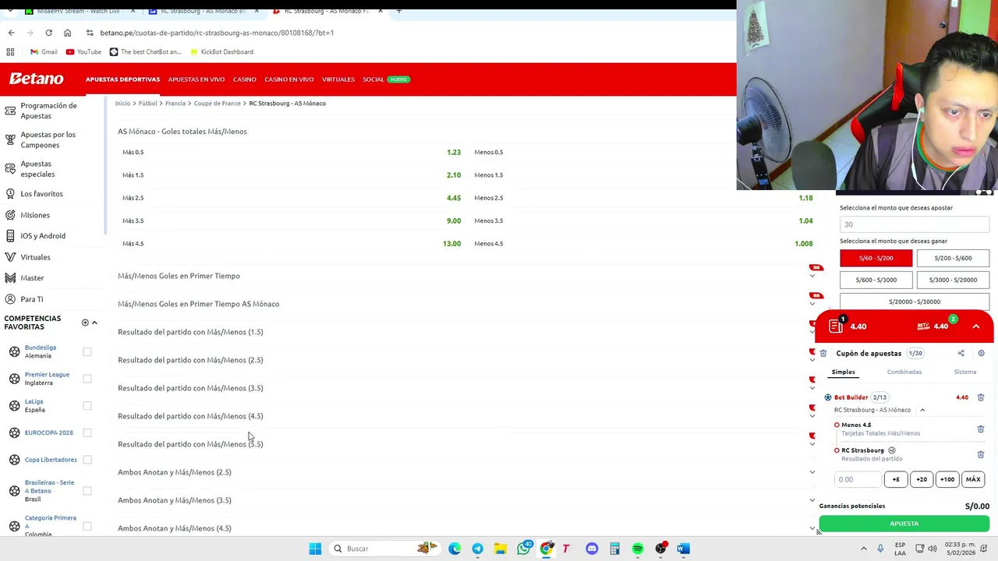Screen dimensions: 998x561
Task: Open Discord from the taskbar
Action: pyautogui.click(x=592, y=549)
